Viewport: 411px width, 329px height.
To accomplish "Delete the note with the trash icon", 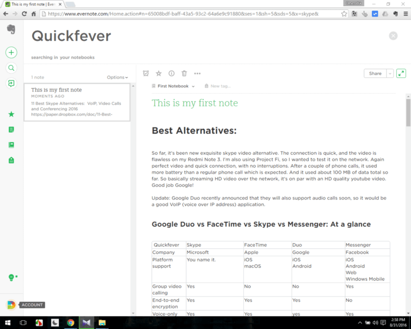I will coord(183,73).
